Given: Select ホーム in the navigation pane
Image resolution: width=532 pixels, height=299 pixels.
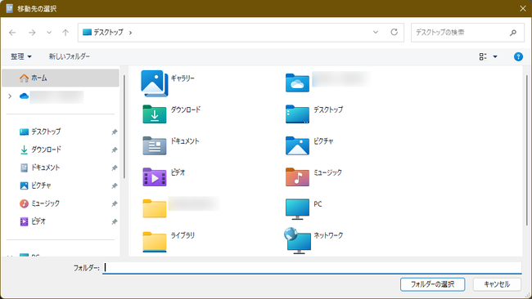Looking at the screenshot, I should 61,78.
